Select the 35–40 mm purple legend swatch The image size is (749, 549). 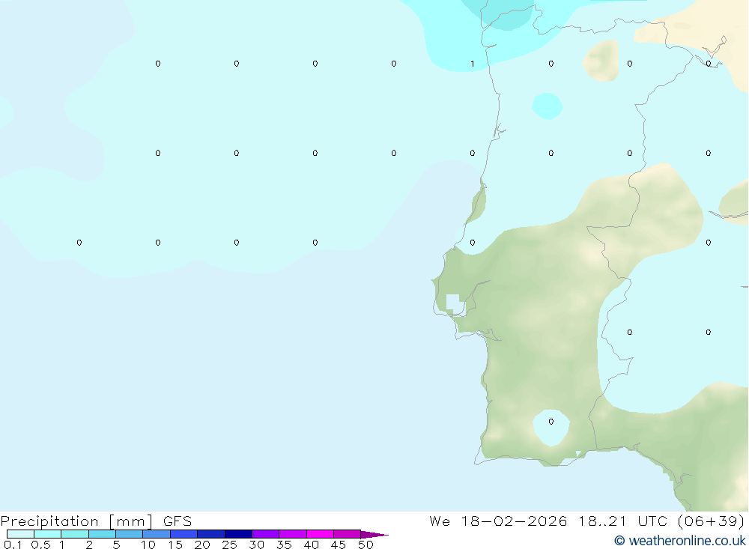click(293, 534)
